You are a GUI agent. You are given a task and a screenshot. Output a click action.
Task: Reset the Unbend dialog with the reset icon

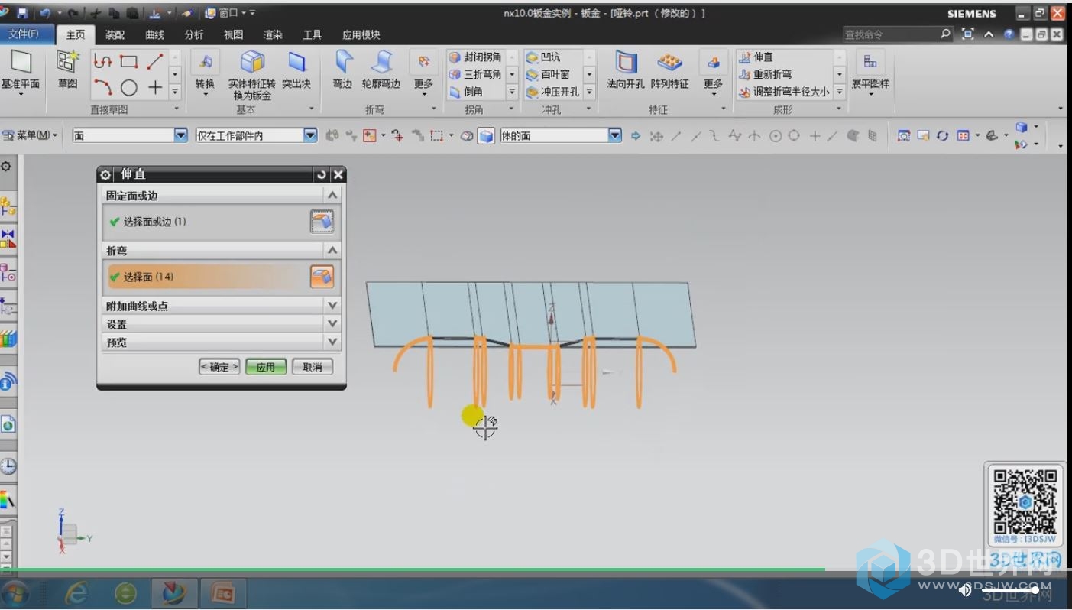(321, 175)
